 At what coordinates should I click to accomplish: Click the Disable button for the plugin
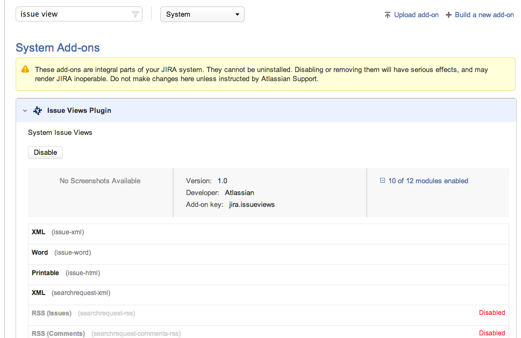[46, 153]
